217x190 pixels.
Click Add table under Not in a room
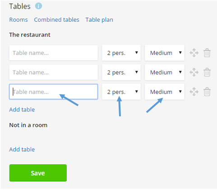click(x=22, y=149)
